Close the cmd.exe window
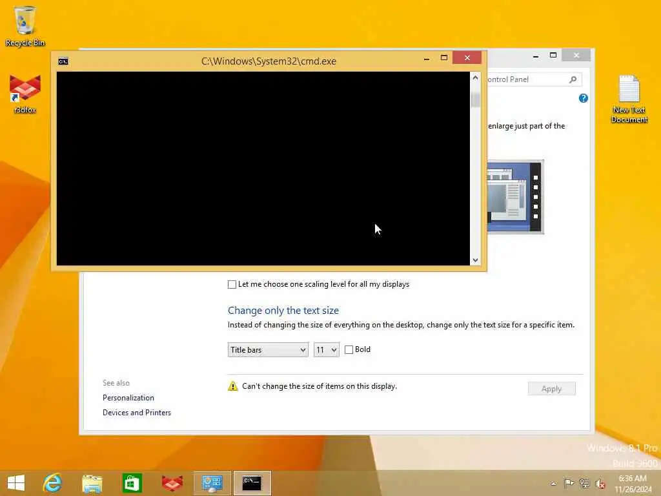This screenshot has height=496, width=661. [467, 57]
